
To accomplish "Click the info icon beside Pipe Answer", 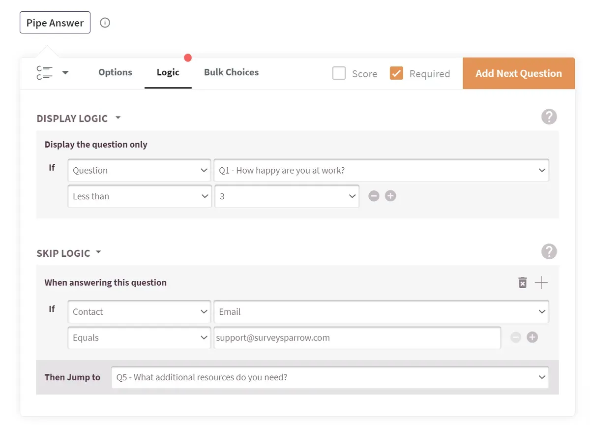I will (105, 23).
